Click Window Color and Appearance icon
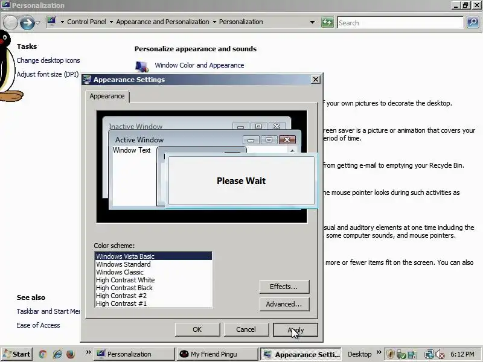Viewport: 483px width, 362px height. (142, 66)
